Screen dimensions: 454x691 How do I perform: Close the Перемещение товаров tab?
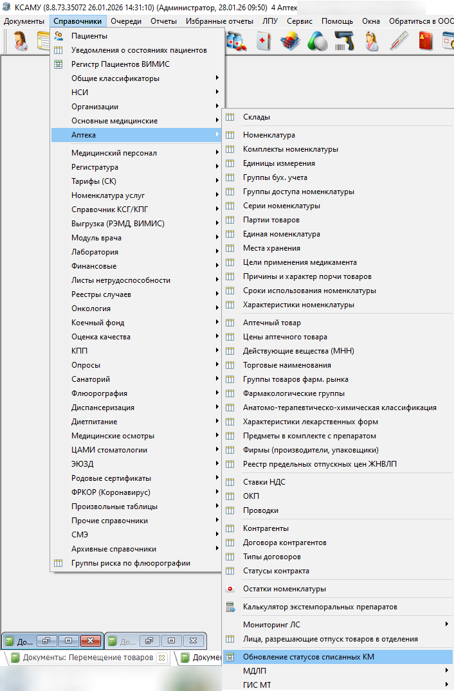(x=161, y=658)
